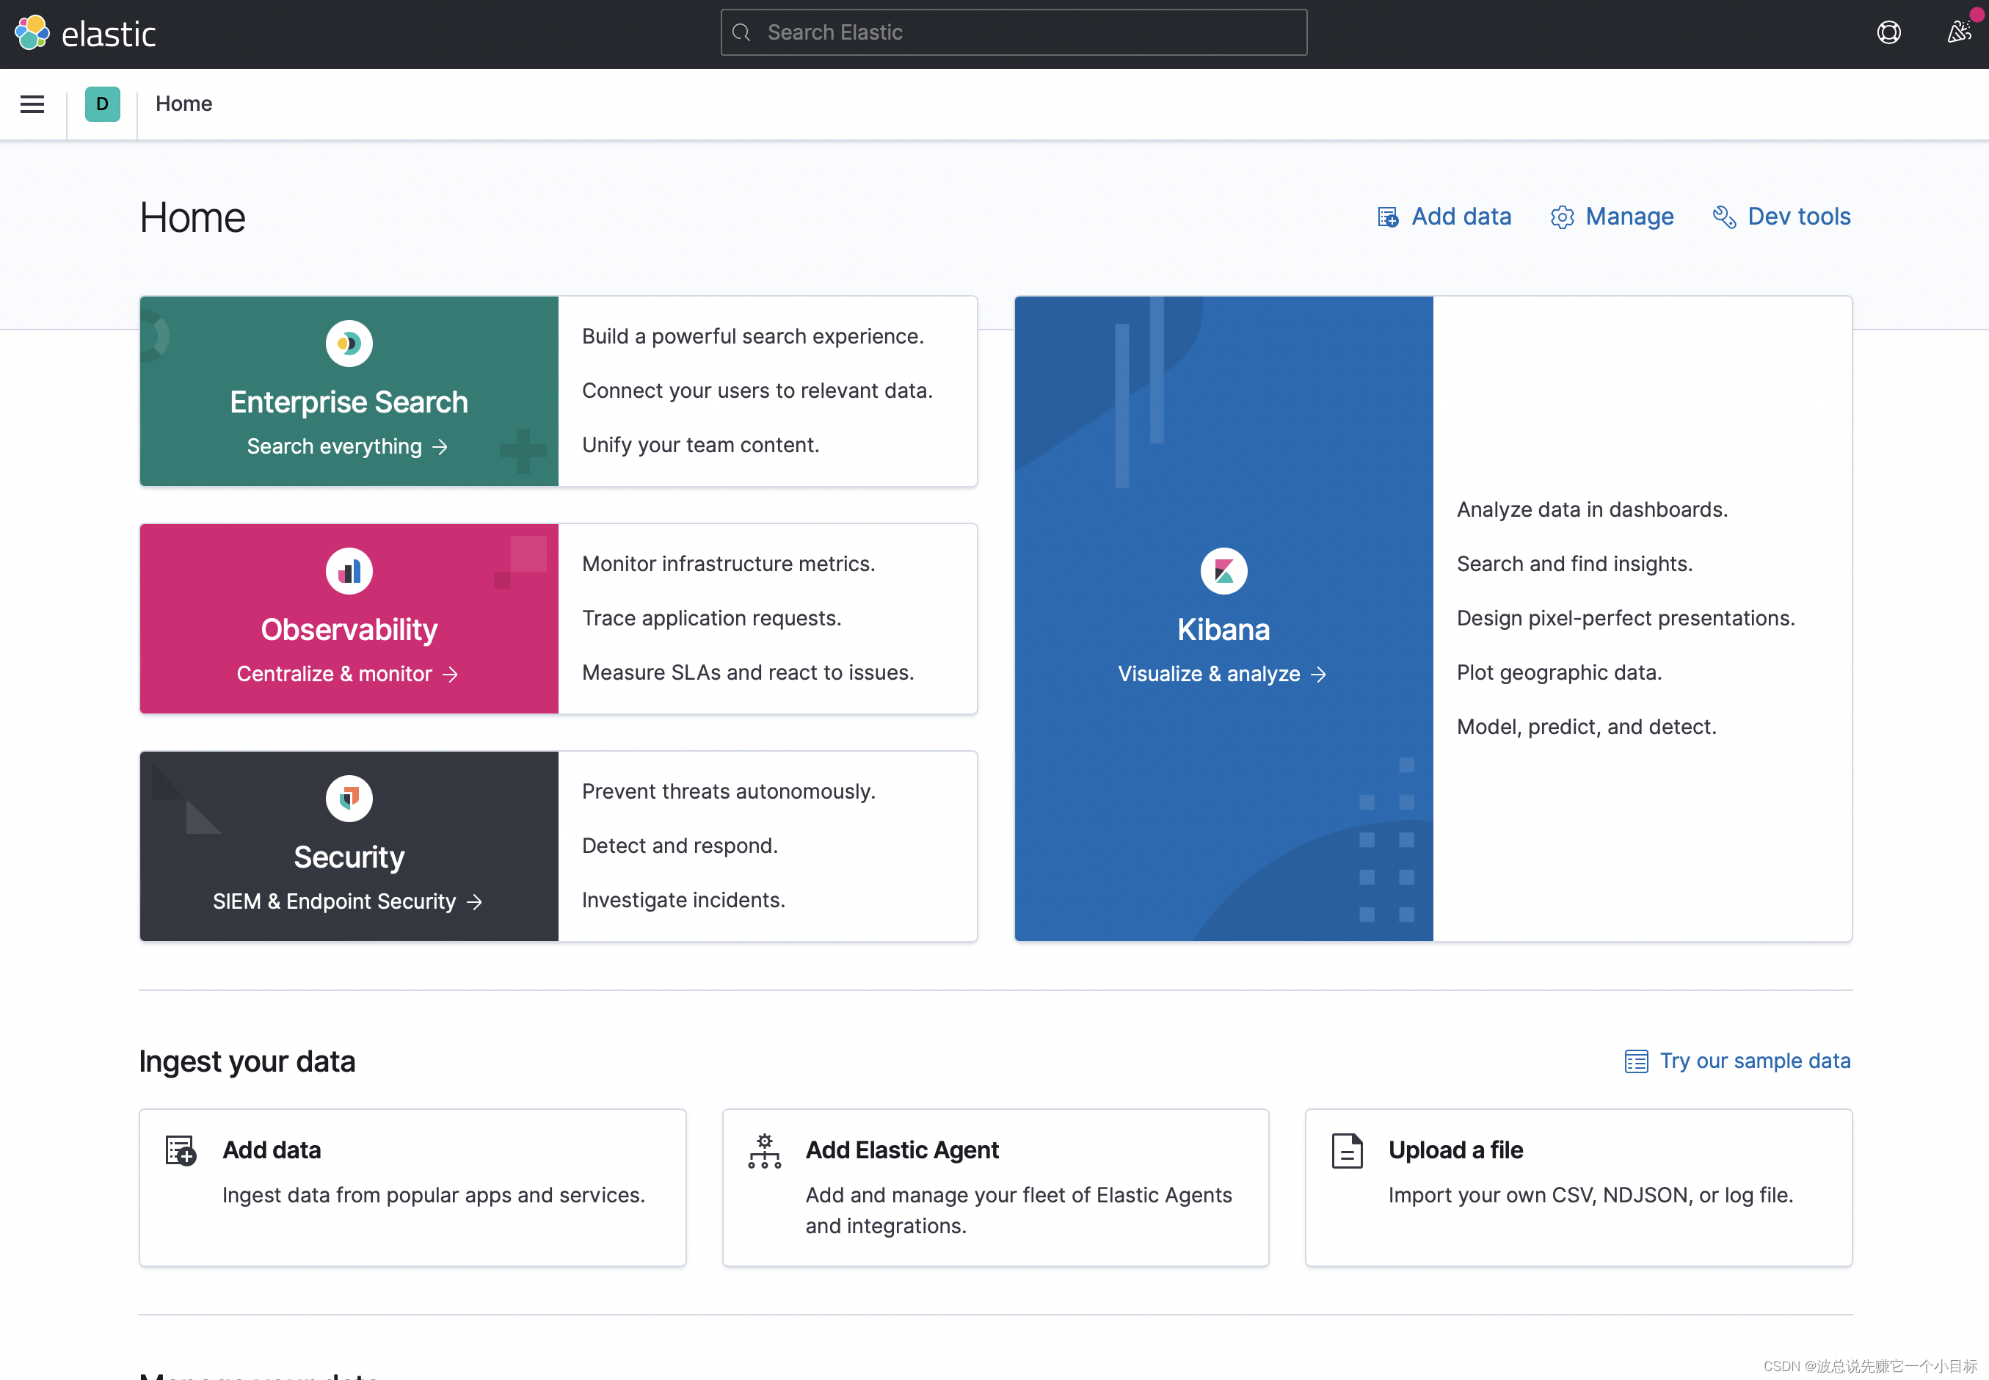1989x1380 pixels.
Task: Click 'Analyze data in dashboards.' text
Action: [1592, 509]
